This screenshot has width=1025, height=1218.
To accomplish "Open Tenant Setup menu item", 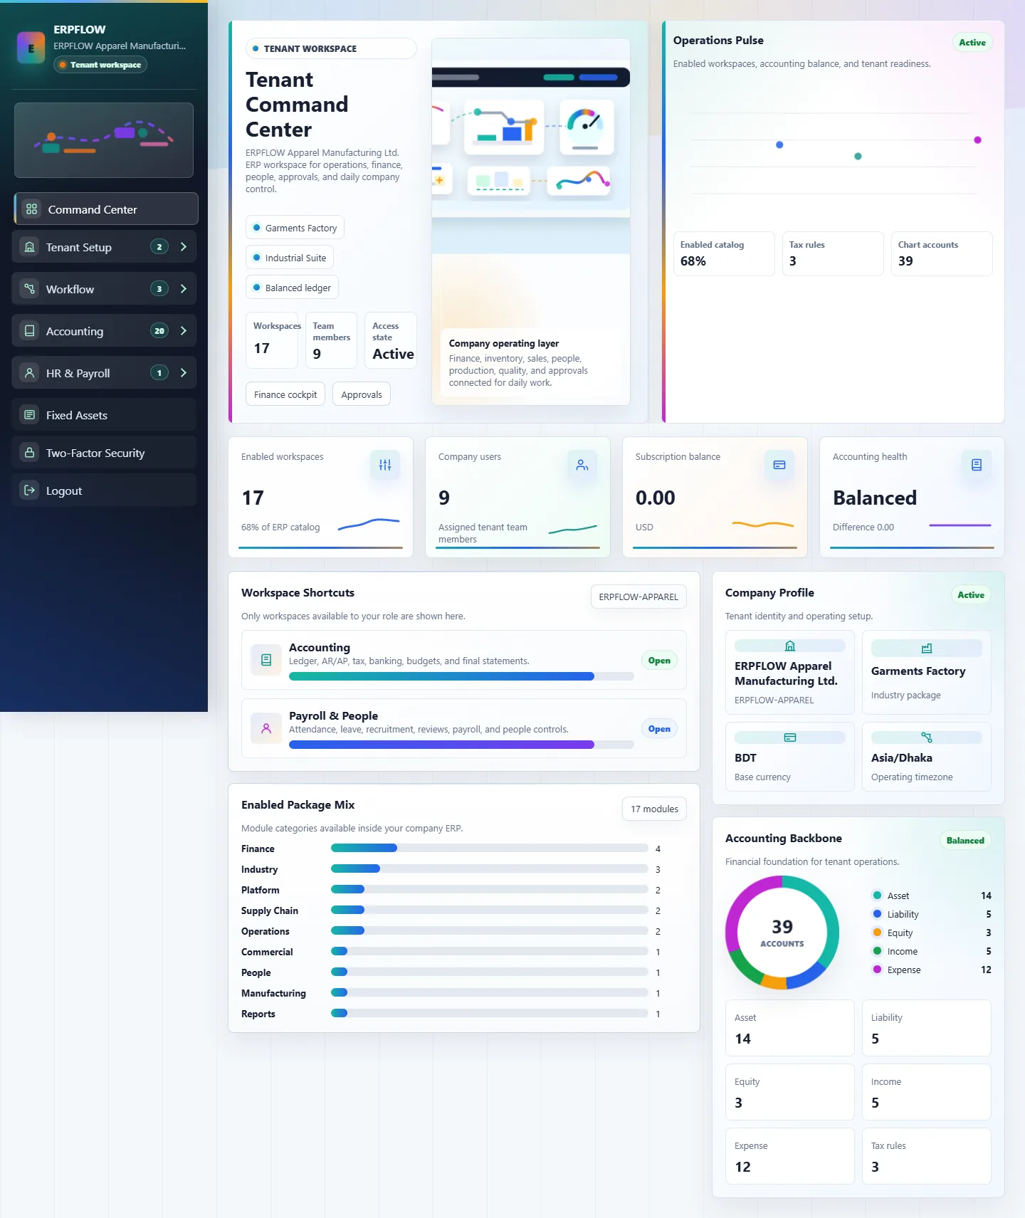I will tap(104, 247).
